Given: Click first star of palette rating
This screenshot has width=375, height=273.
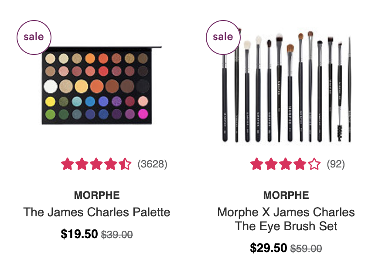Looking at the screenshot, I should pos(68,164).
